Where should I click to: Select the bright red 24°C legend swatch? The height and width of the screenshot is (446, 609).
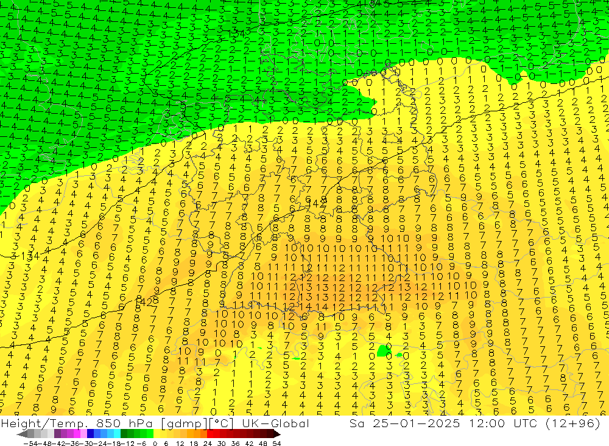[210, 434]
